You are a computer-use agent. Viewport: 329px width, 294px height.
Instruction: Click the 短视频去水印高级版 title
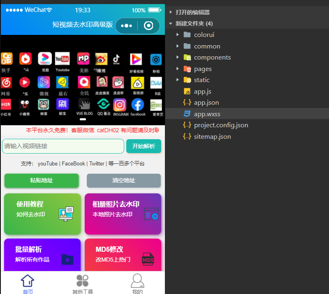point(83,25)
